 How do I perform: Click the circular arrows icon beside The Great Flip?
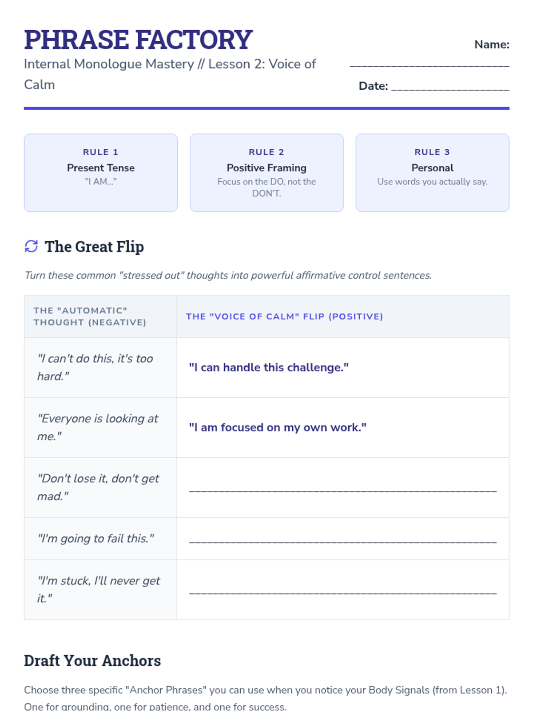[31, 246]
